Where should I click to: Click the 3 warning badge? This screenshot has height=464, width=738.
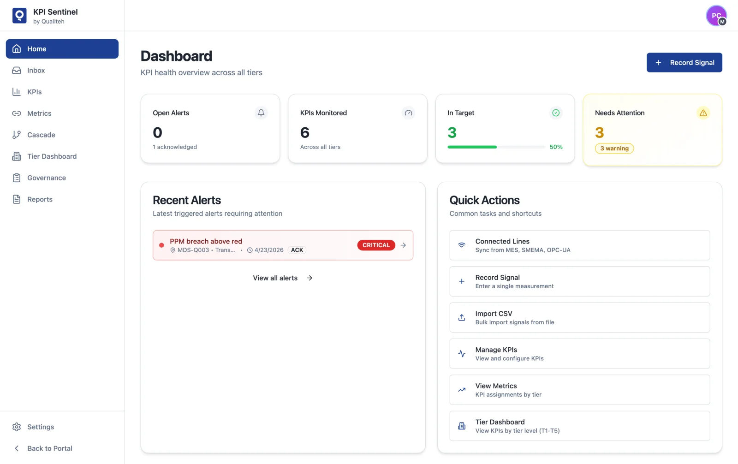pyautogui.click(x=614, y=149)
